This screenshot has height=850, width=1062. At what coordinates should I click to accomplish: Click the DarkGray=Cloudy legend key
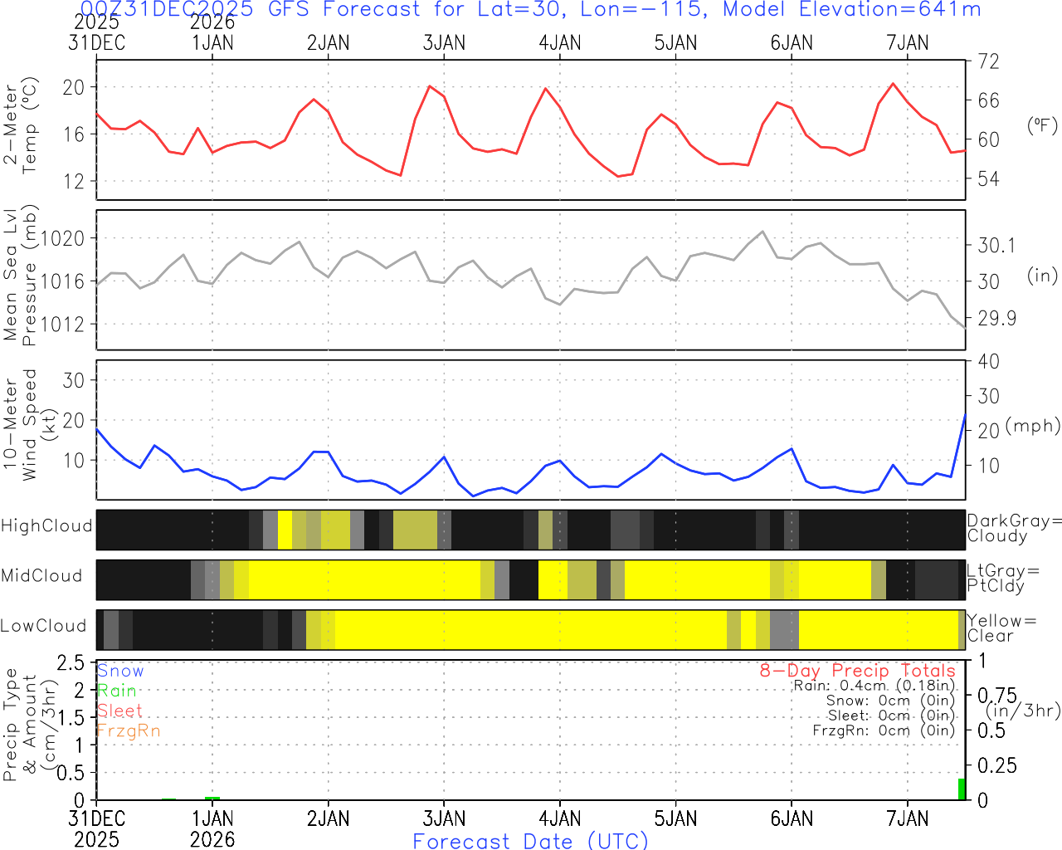(1014, 528)
